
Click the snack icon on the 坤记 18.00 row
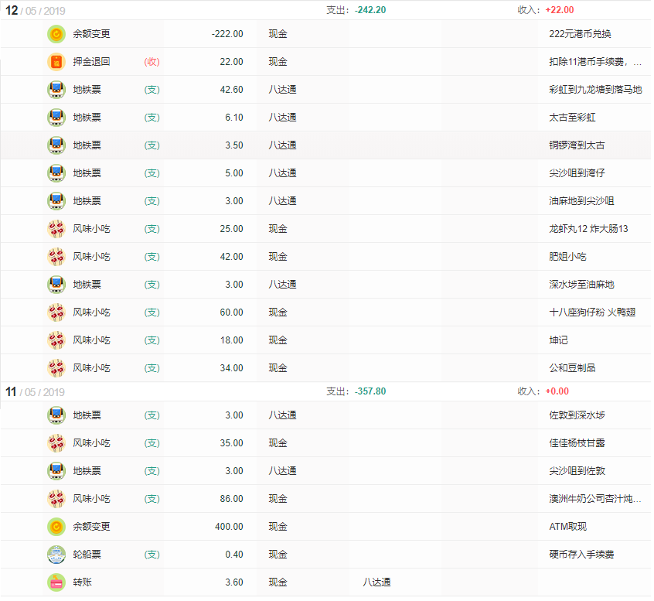[56, 340]
